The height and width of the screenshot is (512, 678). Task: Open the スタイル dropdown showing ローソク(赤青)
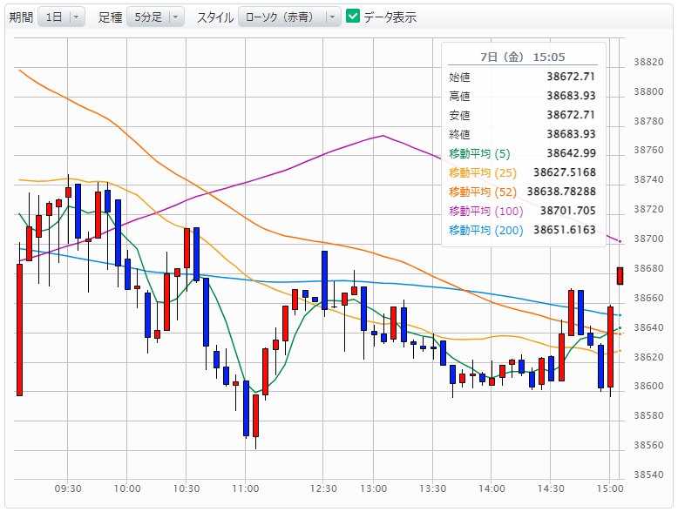(289, 17)
